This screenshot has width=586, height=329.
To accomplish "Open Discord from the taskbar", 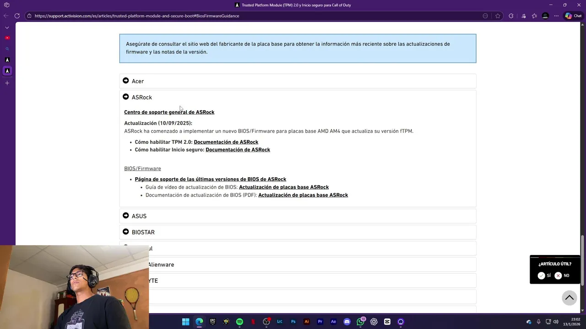I will point(347,322).
